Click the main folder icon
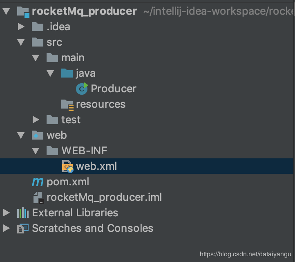 point(52,58)
